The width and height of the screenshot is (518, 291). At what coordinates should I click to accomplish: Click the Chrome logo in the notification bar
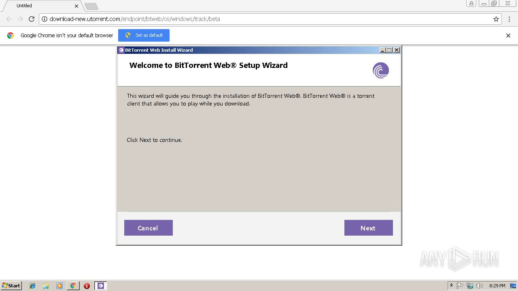11,36
